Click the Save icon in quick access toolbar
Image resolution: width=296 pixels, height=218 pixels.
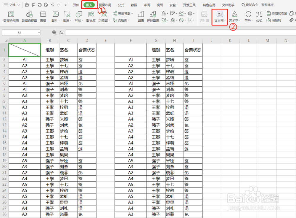pos(27,5)
